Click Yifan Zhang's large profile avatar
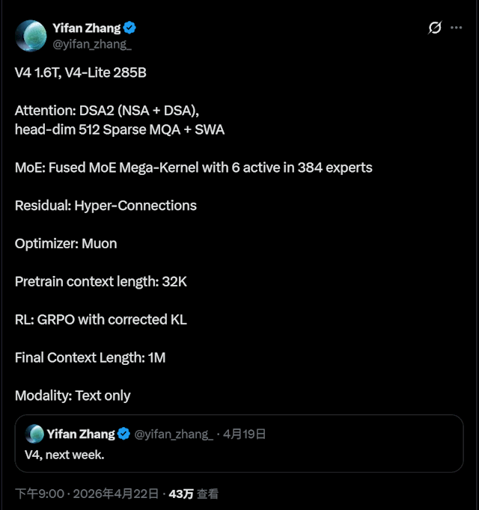The height and width of the screenshot is (510, 479). [x=31, y=35]
